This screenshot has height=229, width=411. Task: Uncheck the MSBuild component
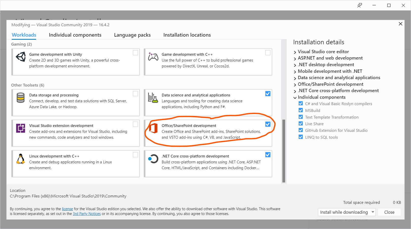click(x=301, y=110)
